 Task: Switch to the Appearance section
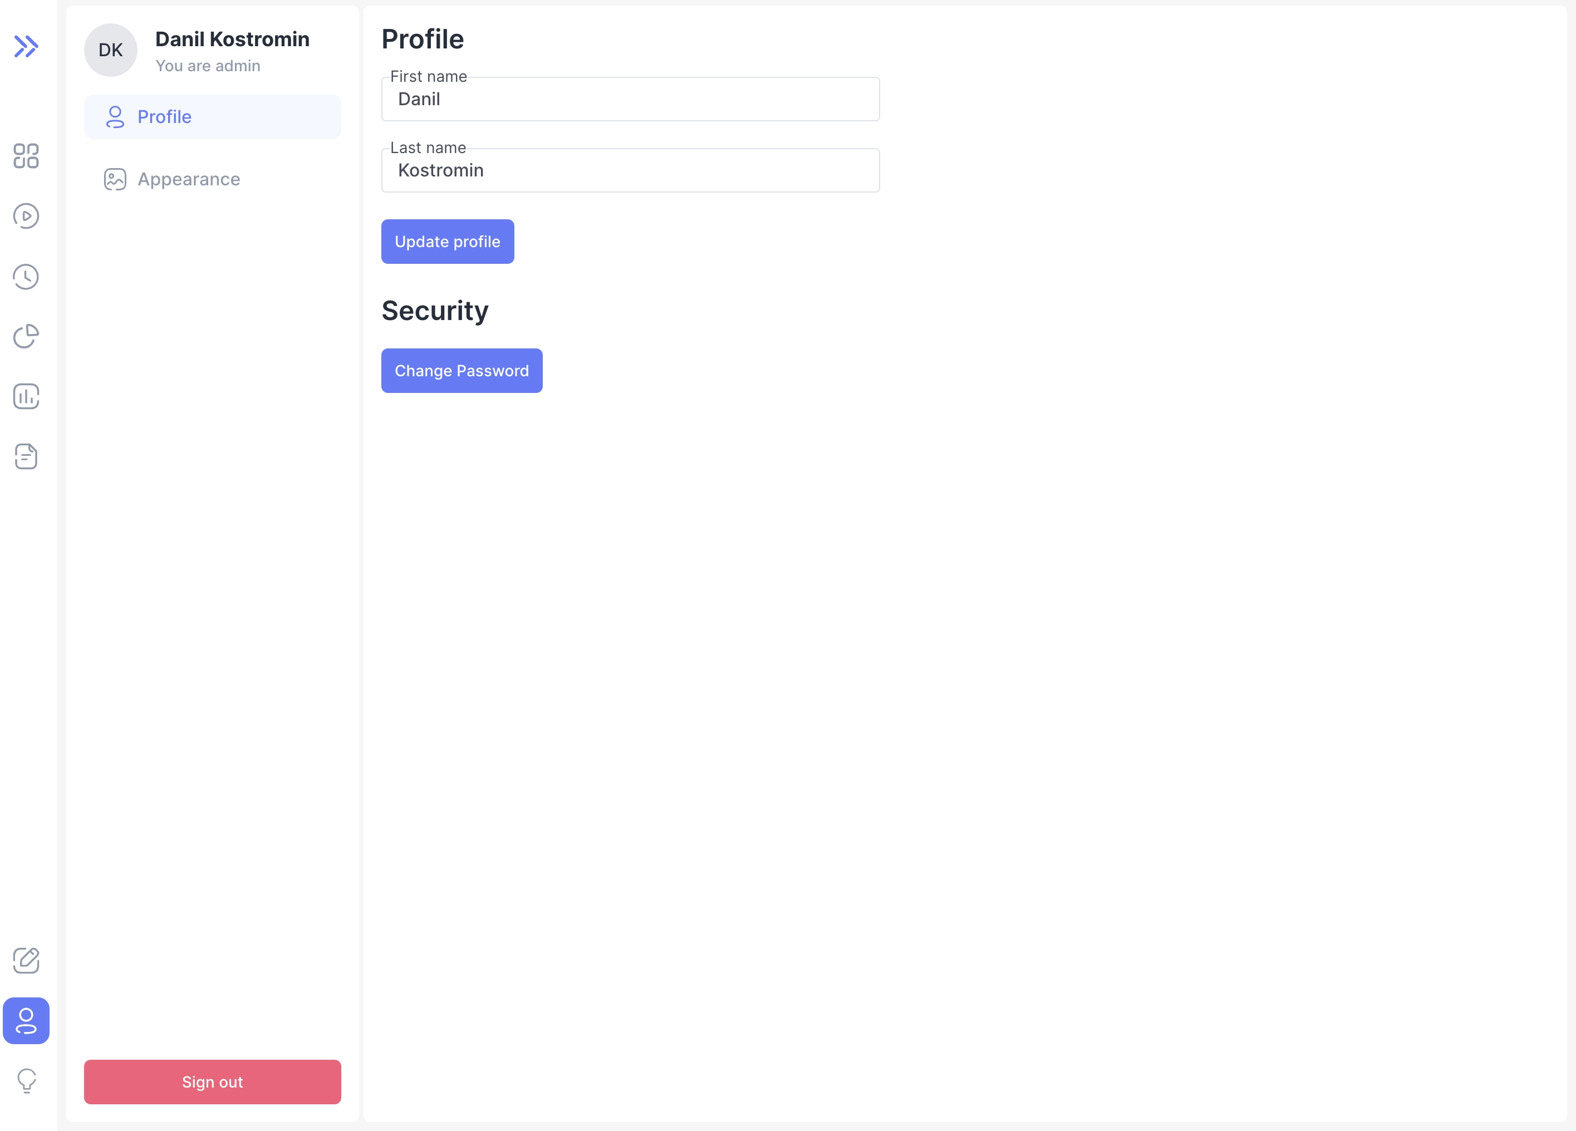click(x=188, y=179)
